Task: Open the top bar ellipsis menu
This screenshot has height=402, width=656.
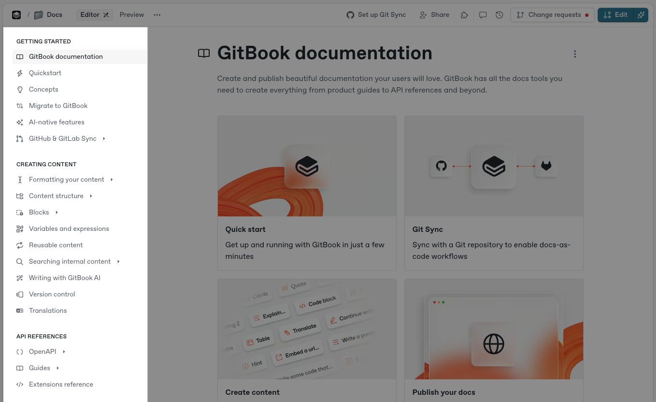Action: [157, 15]
